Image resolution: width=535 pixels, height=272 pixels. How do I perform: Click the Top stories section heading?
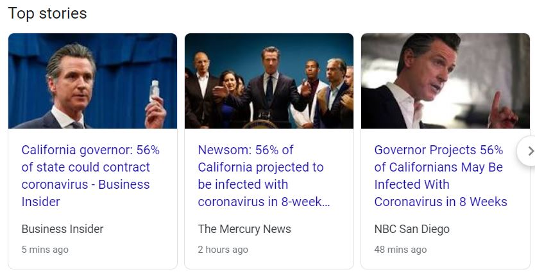pyautogui.click(x=47, y=13)
